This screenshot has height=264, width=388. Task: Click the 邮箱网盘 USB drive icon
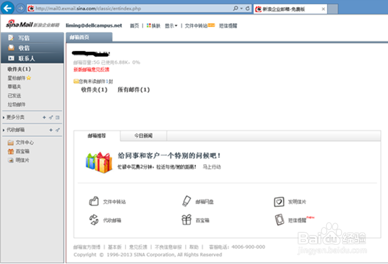[187, 201]
